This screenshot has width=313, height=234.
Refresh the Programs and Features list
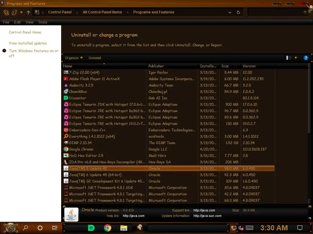click(238, 12)
